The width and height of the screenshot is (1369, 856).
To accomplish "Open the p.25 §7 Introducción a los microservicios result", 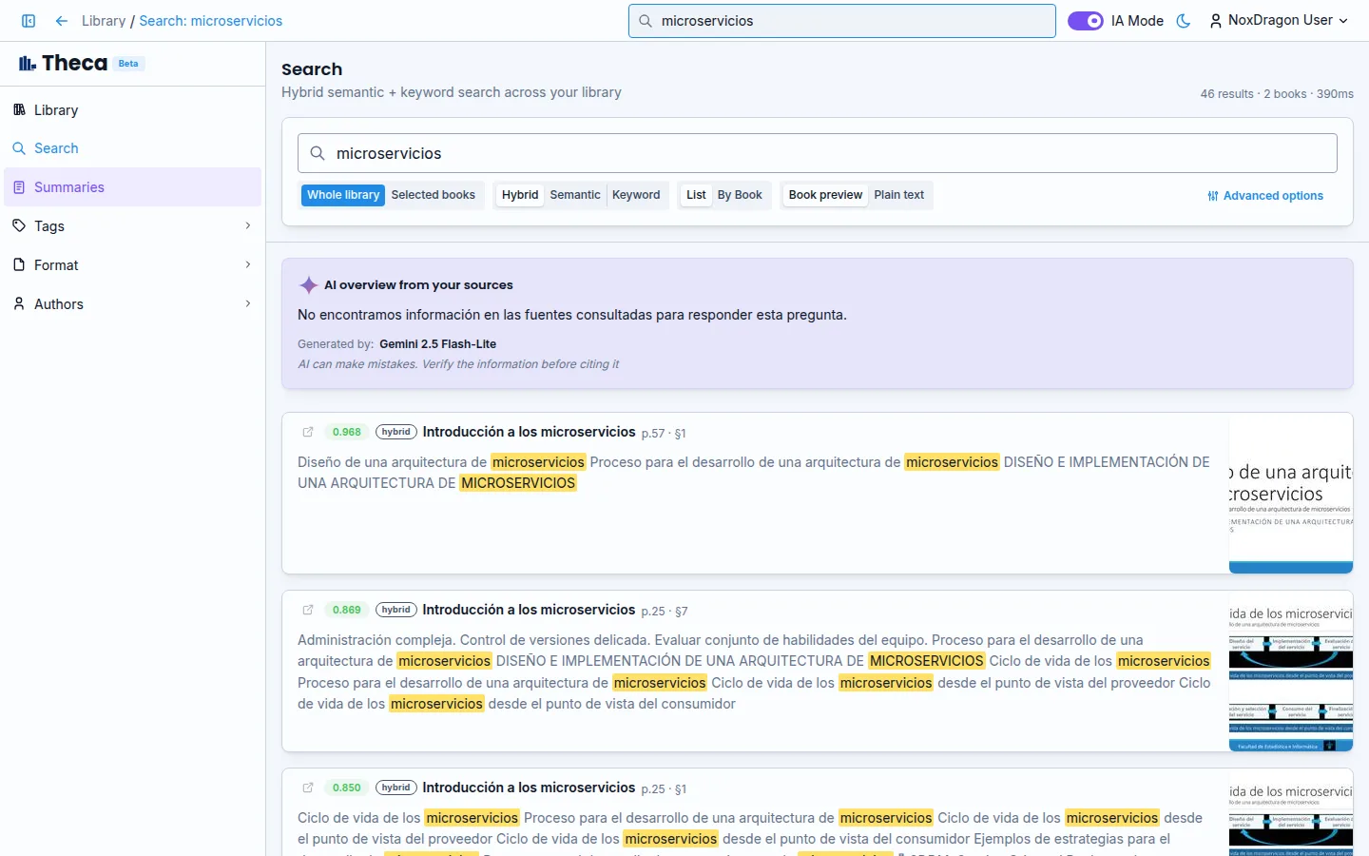I will tap(529, 610).
